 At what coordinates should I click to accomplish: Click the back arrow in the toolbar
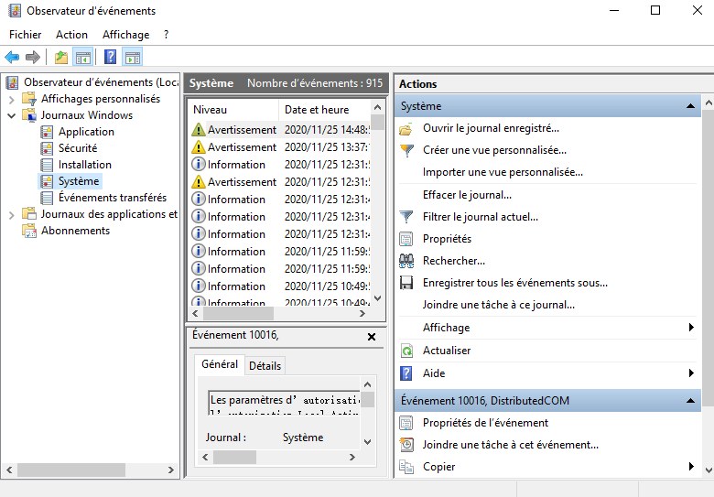pos(12,58)
